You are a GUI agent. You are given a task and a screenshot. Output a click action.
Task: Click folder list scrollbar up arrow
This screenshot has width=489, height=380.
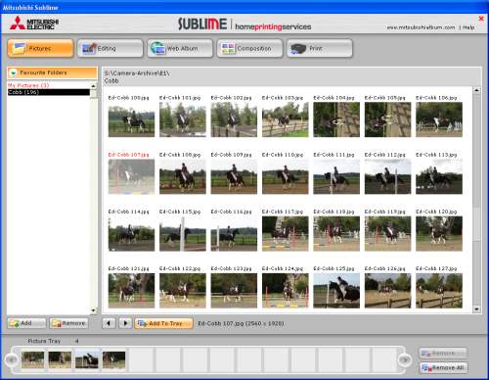tap(94, 86)
